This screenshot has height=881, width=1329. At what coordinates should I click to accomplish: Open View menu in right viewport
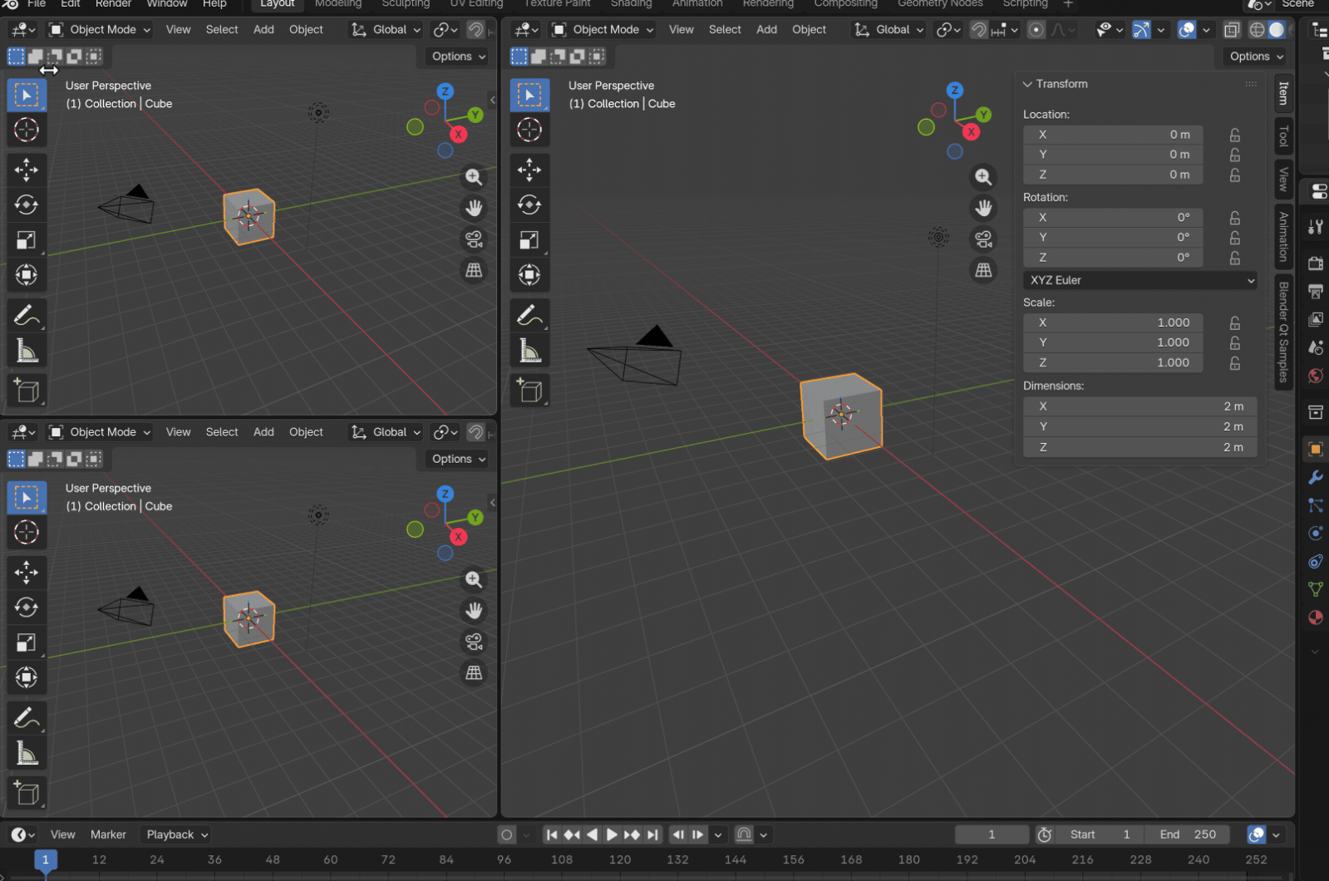681,30
